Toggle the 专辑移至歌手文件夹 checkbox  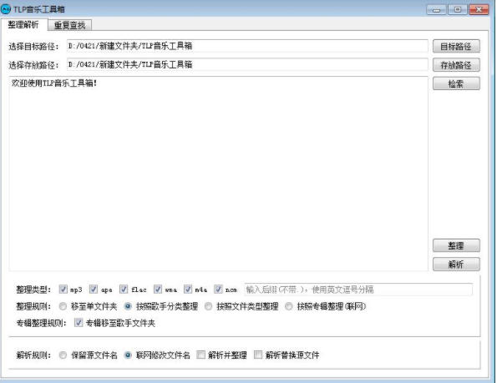(x=79, y=323)
